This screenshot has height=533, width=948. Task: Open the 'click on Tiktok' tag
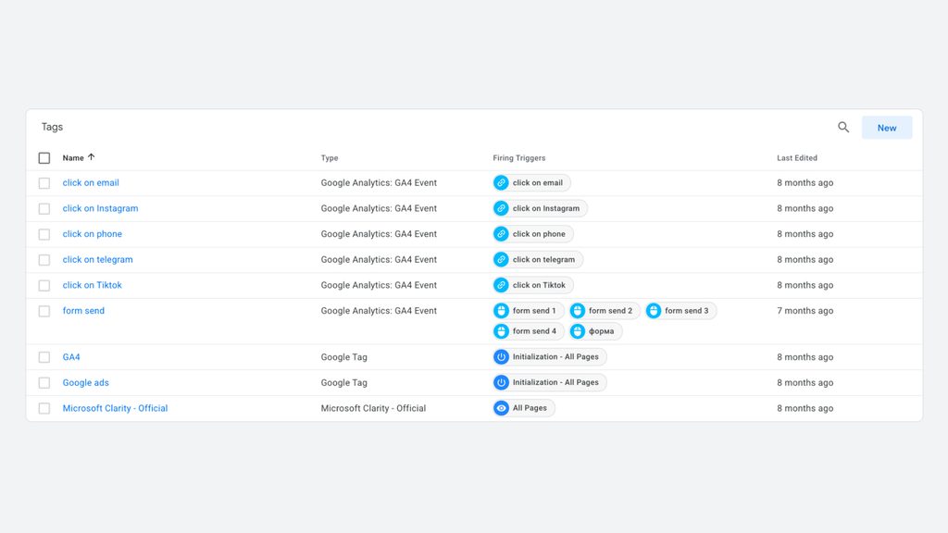coord(93,285)
